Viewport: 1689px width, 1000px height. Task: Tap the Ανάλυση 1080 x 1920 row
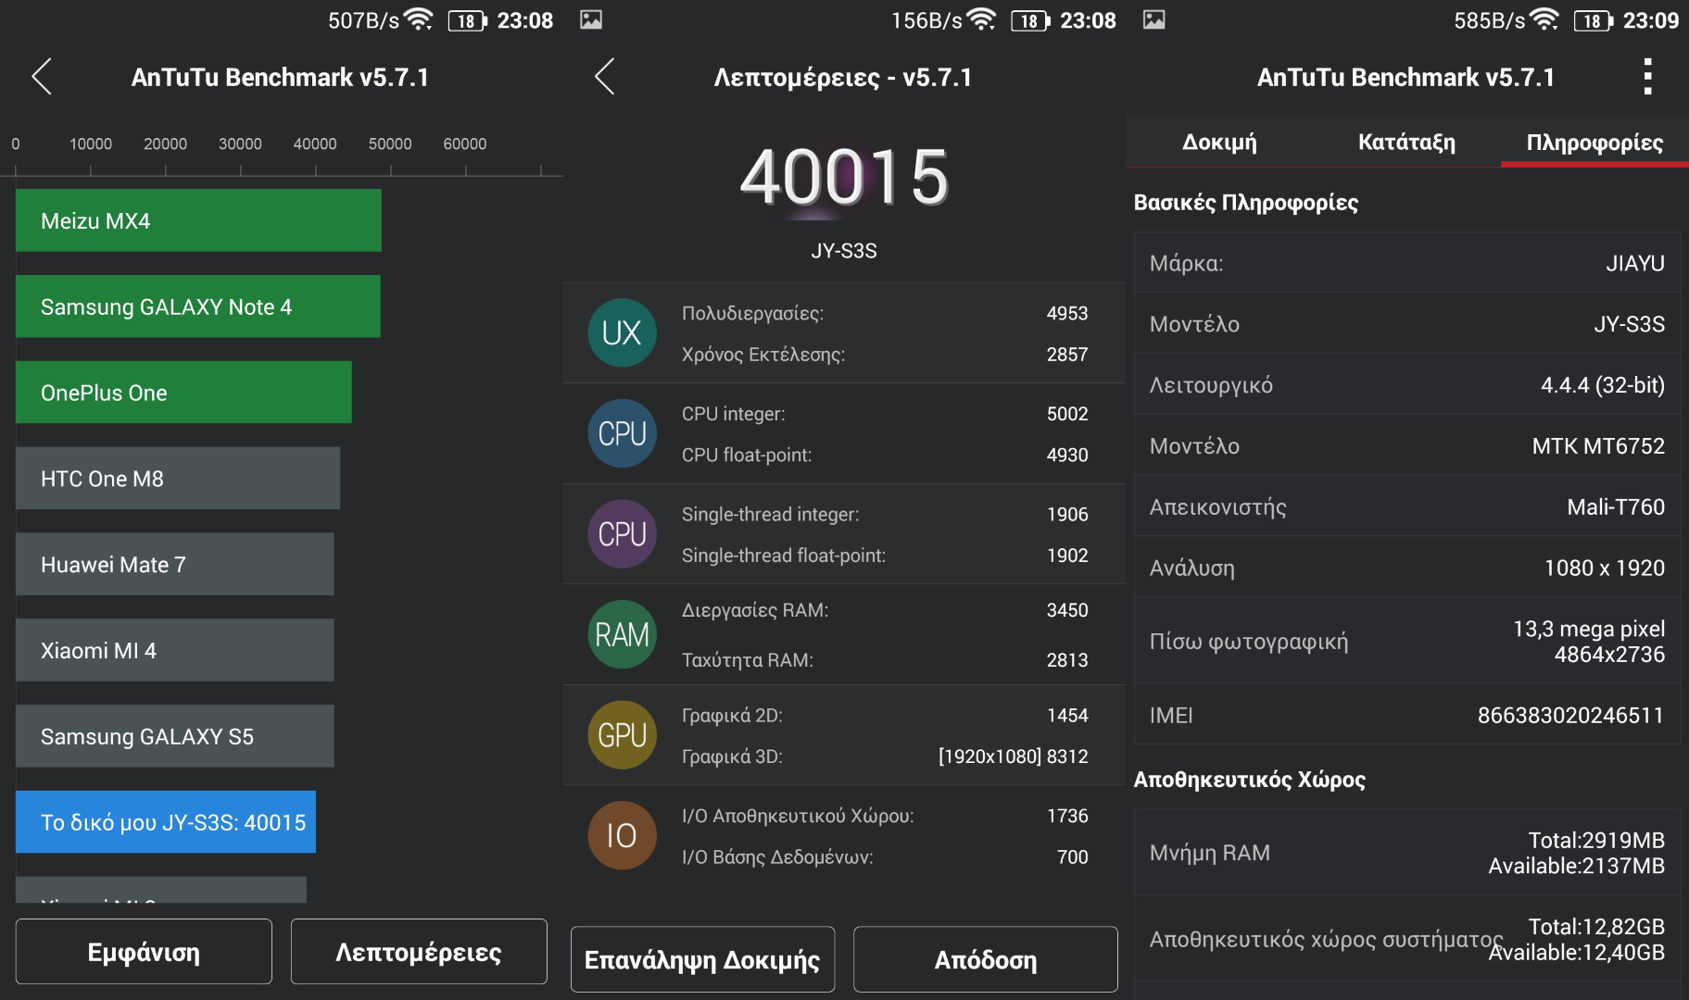1406,568
